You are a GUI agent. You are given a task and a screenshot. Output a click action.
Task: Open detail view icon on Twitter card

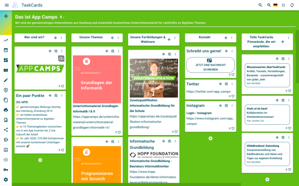[226, 84]
